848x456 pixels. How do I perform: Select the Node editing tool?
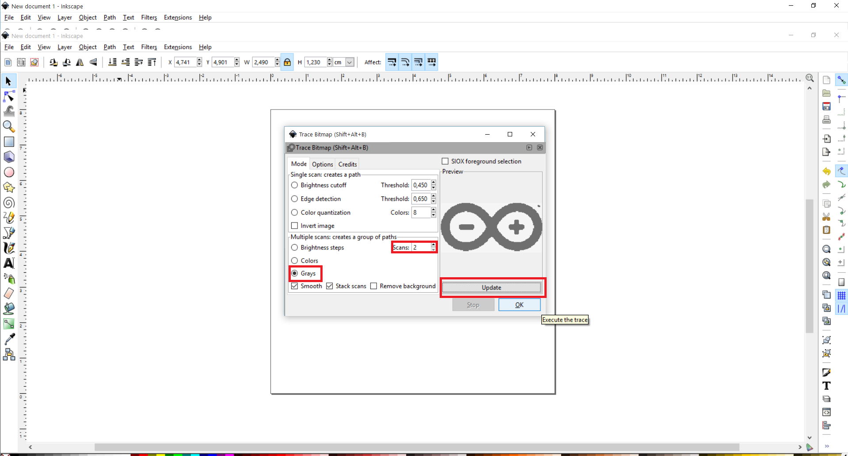[x=9, y=96]
